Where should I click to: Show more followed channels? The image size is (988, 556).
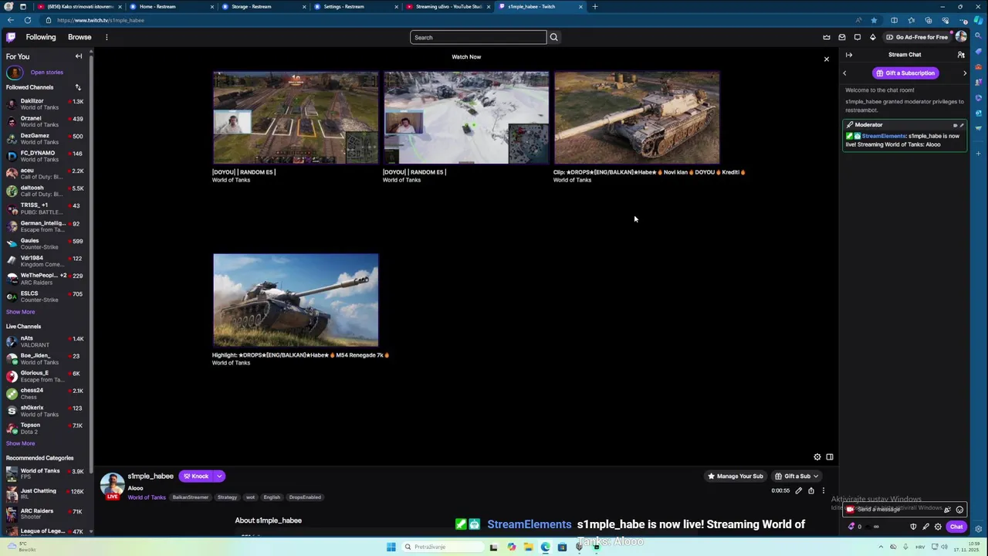point(21,312)
